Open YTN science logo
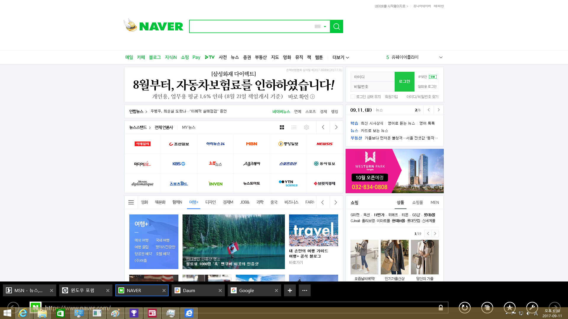 coord(288,183)
